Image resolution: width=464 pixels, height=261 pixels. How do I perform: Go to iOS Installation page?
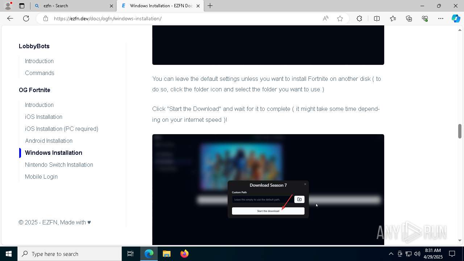point(43,117)
